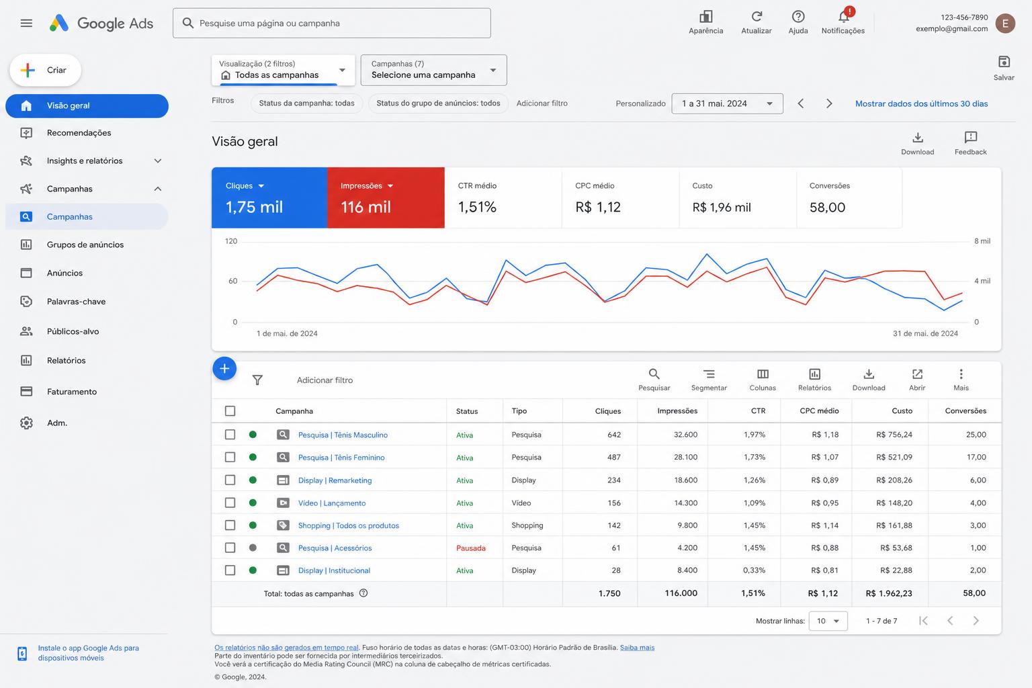
Task: Check the Pesquisa | Tênis Masculino row
Action: click(230, 435)
